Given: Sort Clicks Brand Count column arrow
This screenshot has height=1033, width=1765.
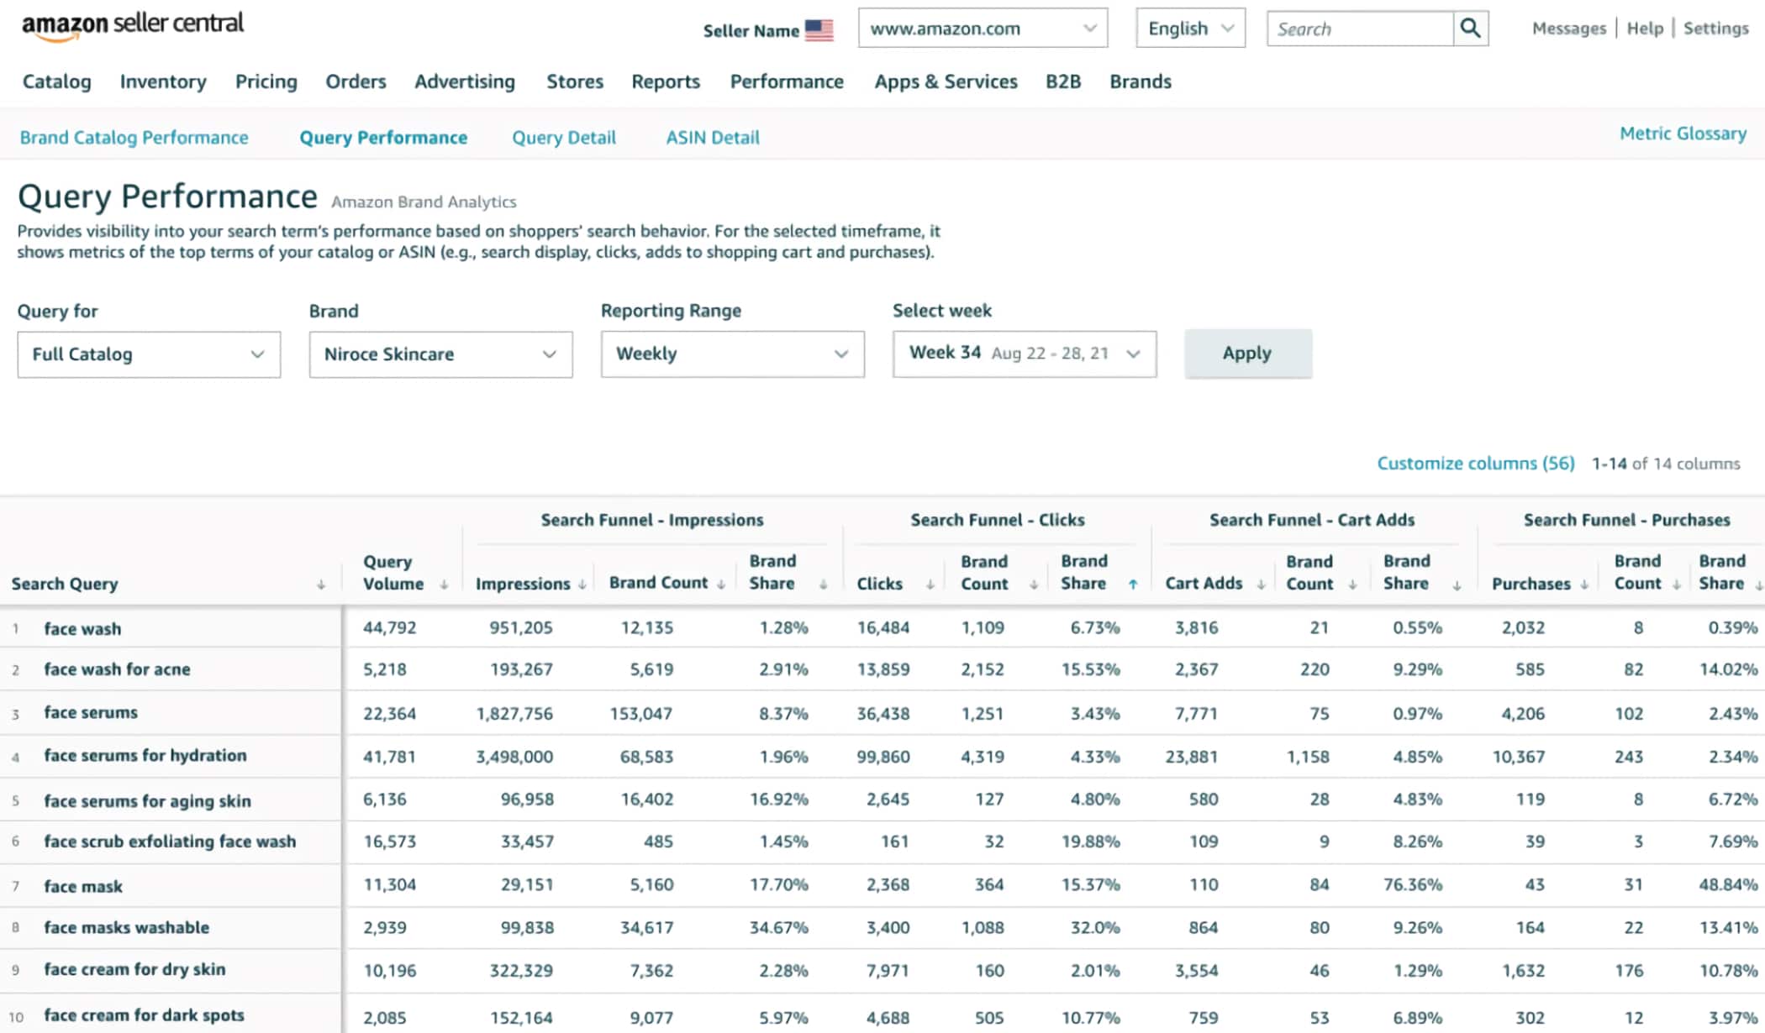Looking at the screenshot, I should click(1033, 585).
